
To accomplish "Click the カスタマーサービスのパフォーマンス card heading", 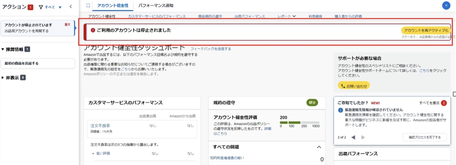I will pos(125,102).
